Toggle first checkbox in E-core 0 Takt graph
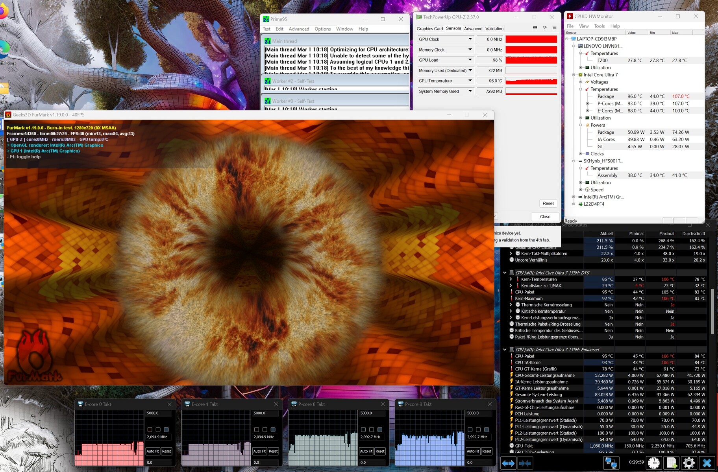The width and height of the screenshot is (718, 472). click(x=150, y=430)
